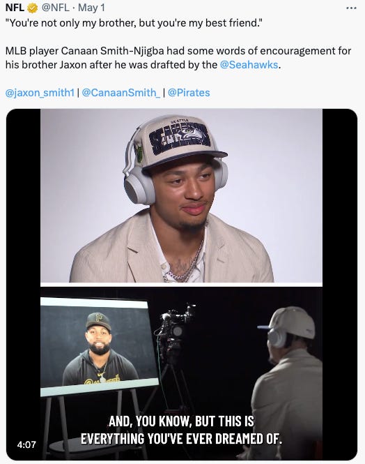The height and width of the screenshot is (464, 365).
Task: Click the gold verified badge beside NFL
Action: 33,8
